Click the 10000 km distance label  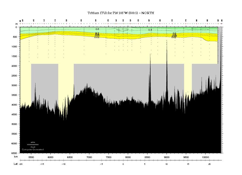[x=205, y=157]
